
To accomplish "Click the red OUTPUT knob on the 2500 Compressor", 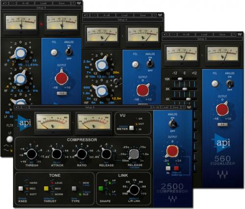I will (x=172, y=151).
